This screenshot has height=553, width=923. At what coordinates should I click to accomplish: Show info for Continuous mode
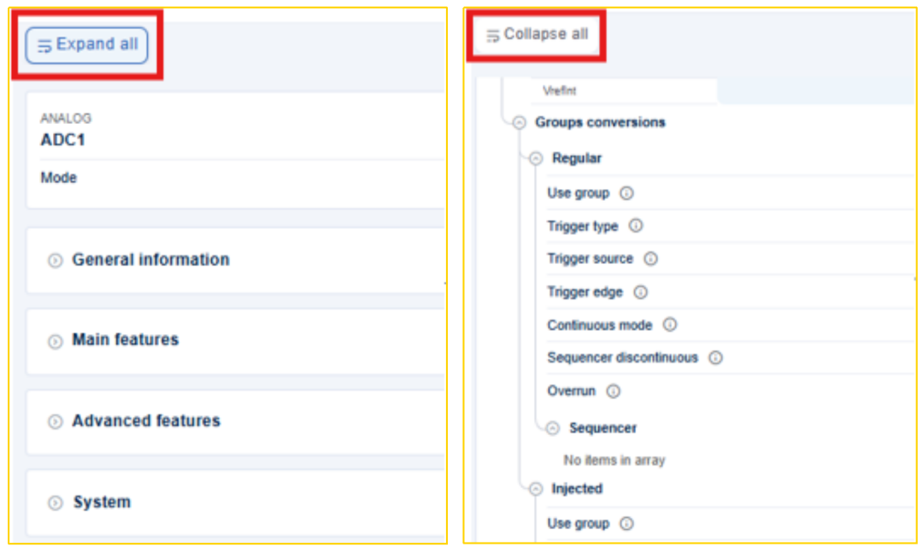tap(671, 325)
